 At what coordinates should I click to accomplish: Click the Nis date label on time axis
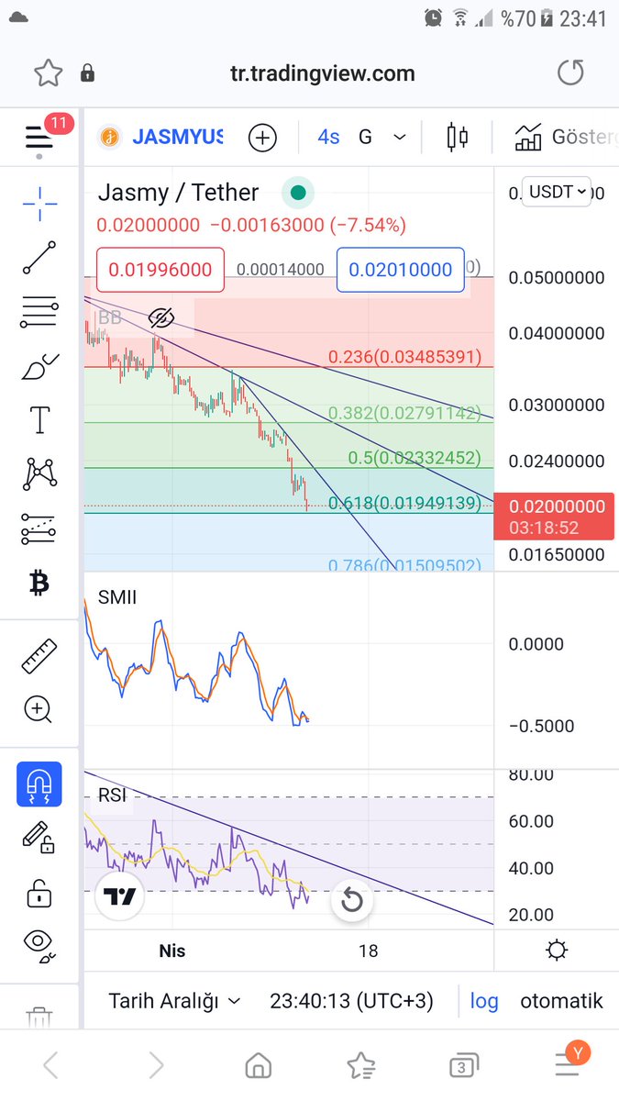[x=172, y=951]
